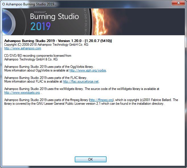Visit the flac.sourceforge.net link
Screen dimensions: 187x168
(81, 81)
